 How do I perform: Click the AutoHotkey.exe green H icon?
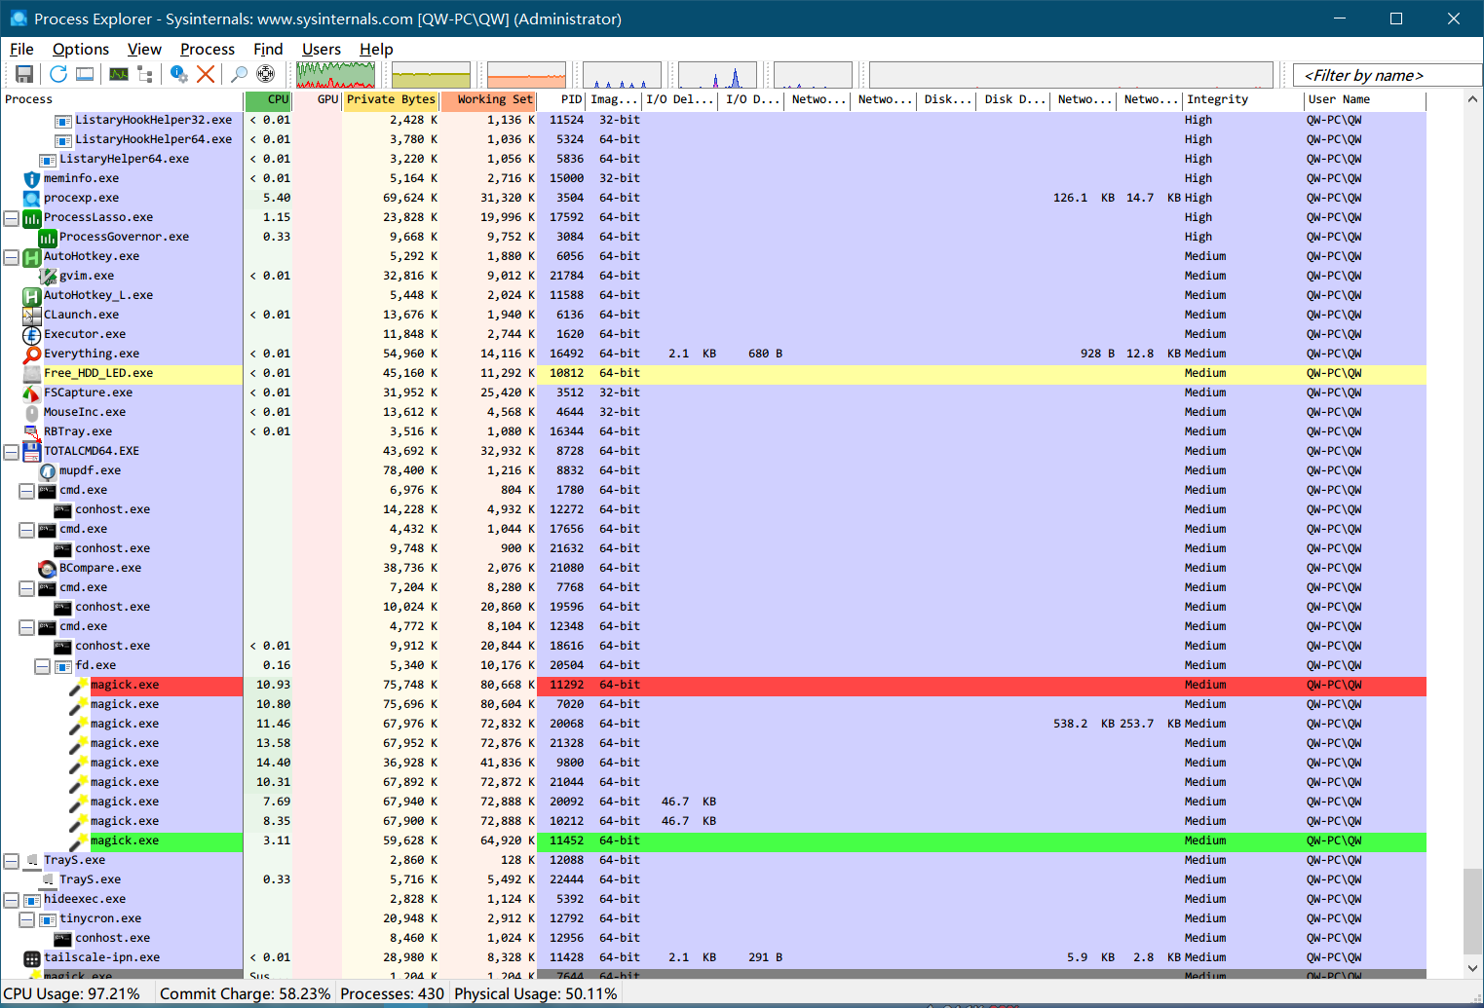click(31, 256)
